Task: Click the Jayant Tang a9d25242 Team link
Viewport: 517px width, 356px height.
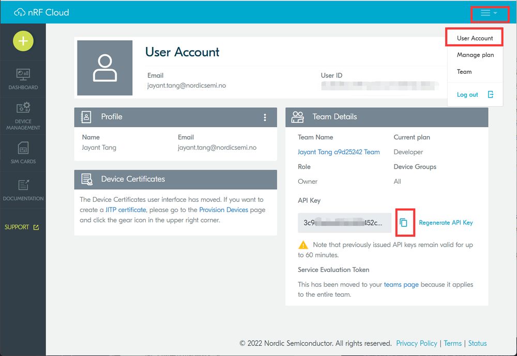Action: tap(339, 152)
